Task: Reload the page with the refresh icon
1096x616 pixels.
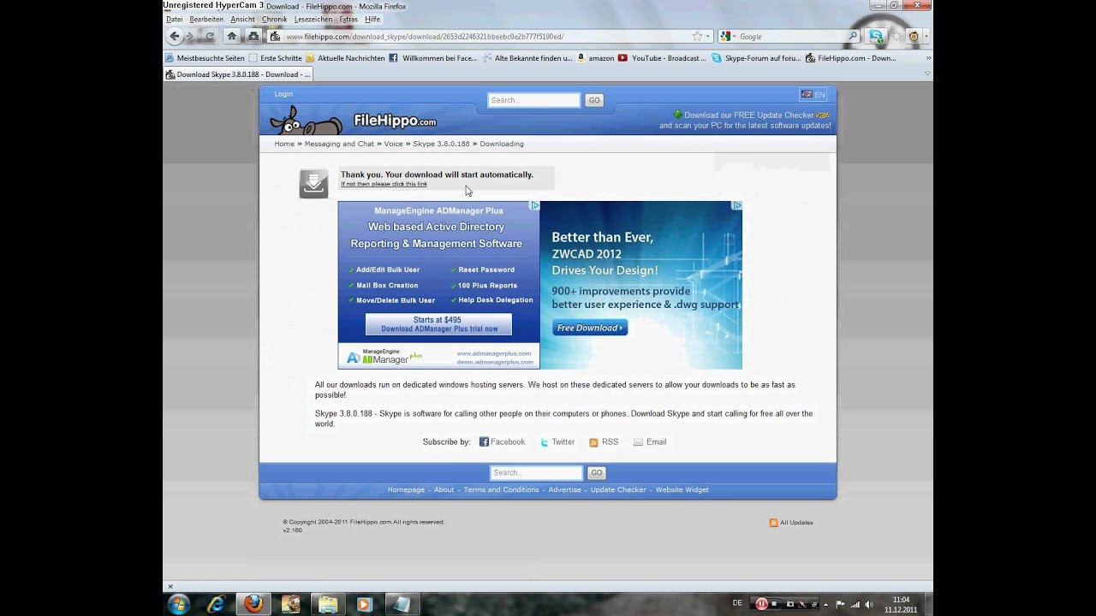Action: (210, 36)
